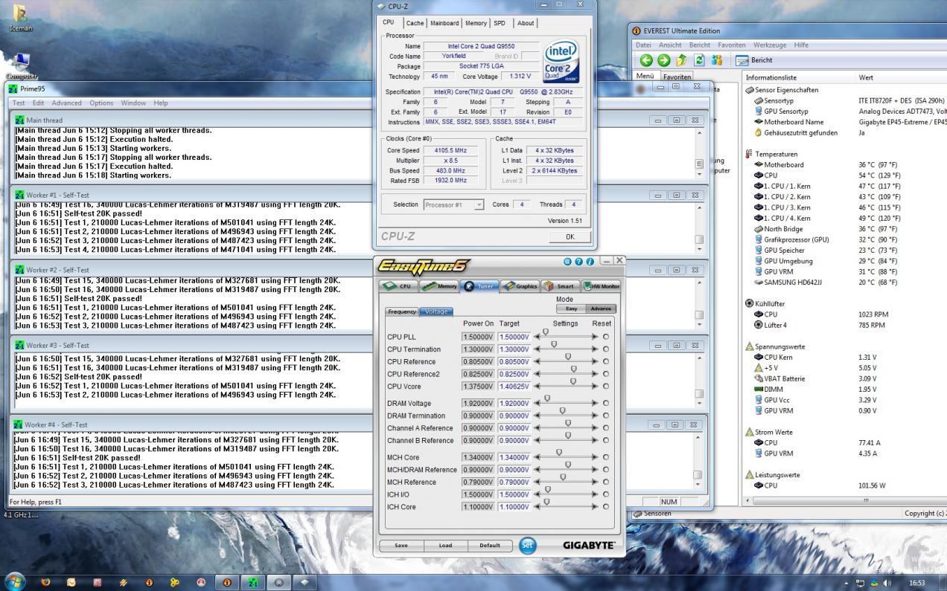Reset CPU Vcore voltage radio

pyautogui.click(x=605, y=387)
